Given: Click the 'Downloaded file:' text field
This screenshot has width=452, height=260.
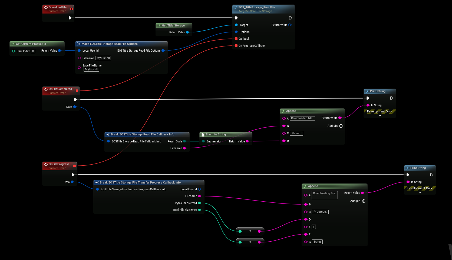Looking at the screenshot, I should [x=302, y=118].
